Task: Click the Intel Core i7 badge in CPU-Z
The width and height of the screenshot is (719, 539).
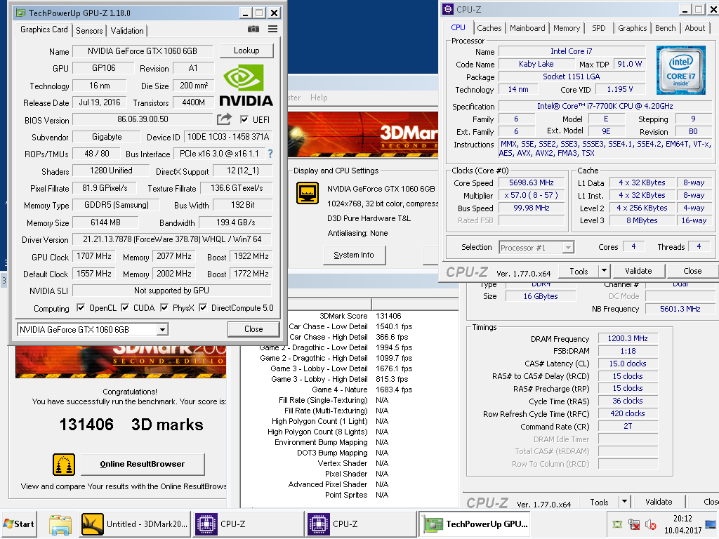Action: pos(681,70)
